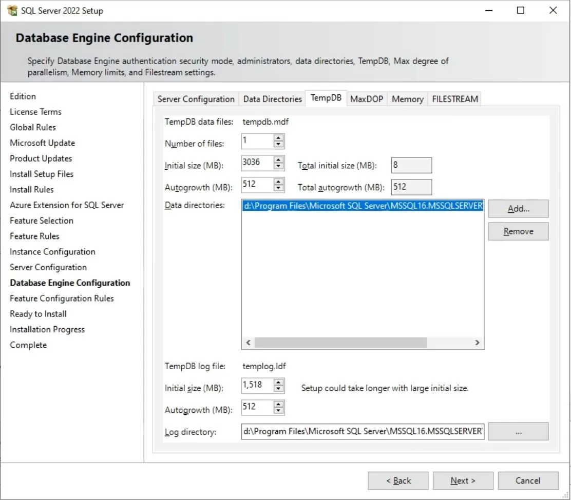Click the bold Database Engine Configuration sidebar step
This screenshot has height=500, width=571.
click(70, 283)
